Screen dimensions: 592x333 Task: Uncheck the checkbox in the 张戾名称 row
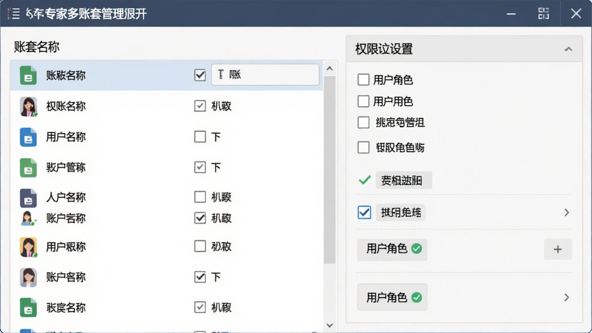point(200,308)
